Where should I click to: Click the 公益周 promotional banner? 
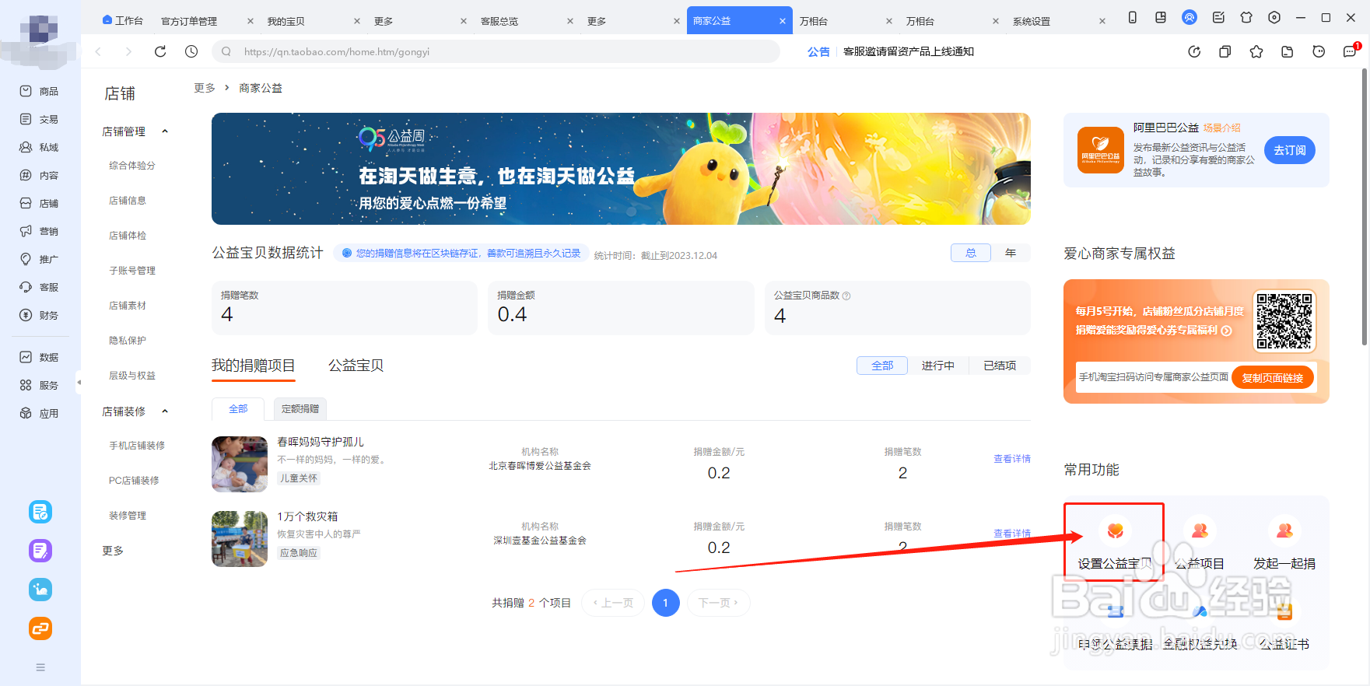(x=621, y=169)
